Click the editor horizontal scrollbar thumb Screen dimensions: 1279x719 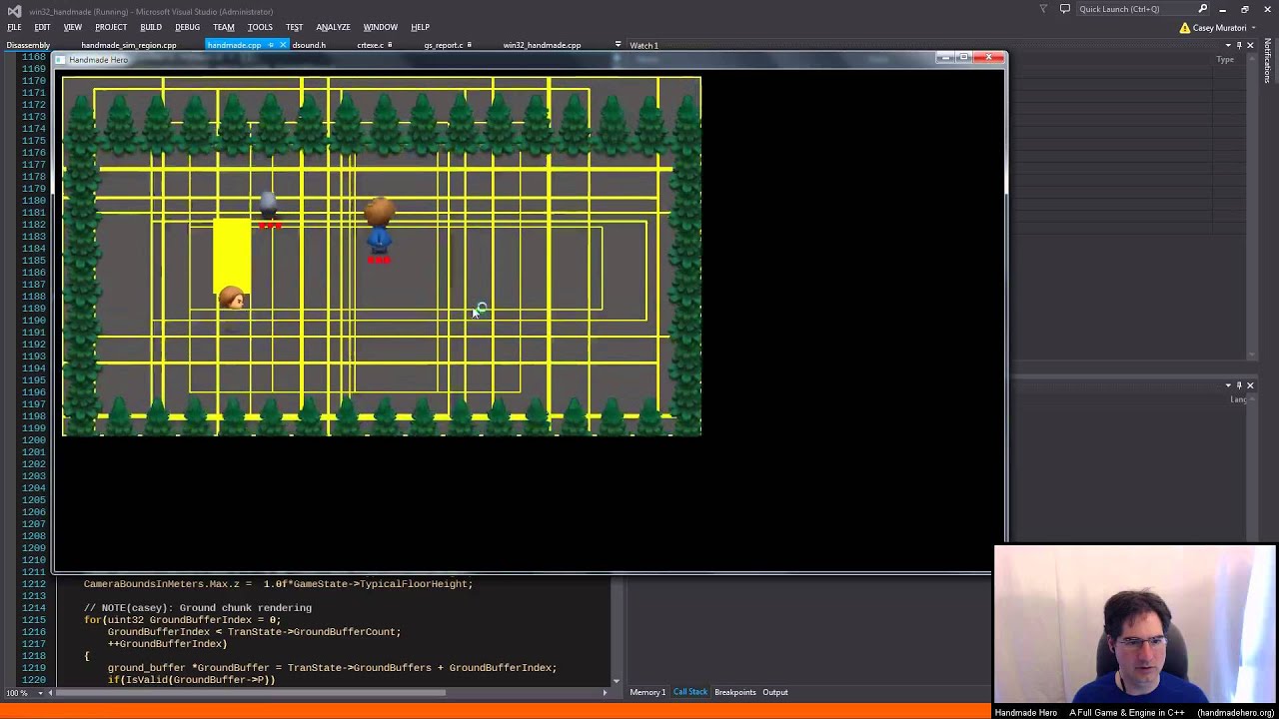pos(250,692)
